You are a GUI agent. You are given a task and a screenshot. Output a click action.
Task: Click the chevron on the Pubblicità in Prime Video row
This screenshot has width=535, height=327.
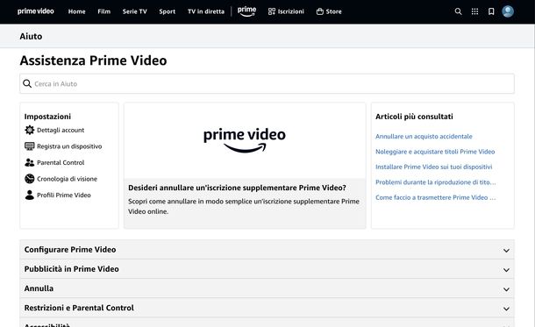coord(506,270)
